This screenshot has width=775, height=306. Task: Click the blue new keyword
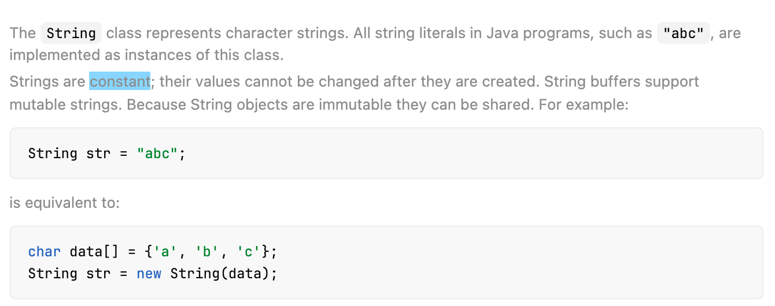click(x=149, y=273)
